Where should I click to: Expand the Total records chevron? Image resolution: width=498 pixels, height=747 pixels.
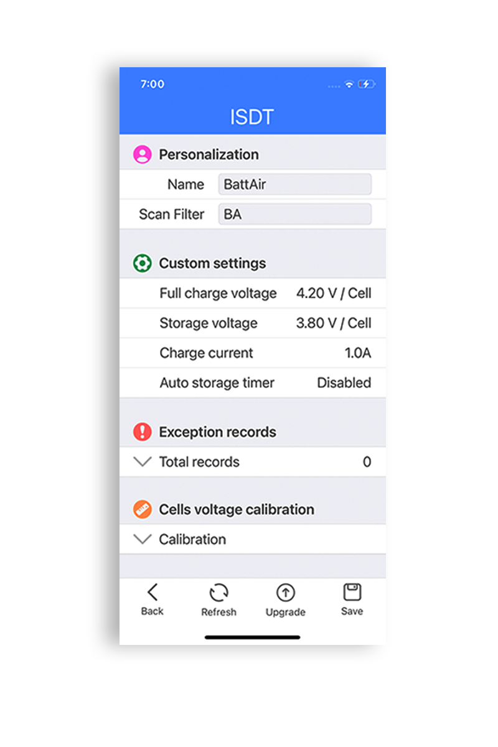[x=143, y=462]
